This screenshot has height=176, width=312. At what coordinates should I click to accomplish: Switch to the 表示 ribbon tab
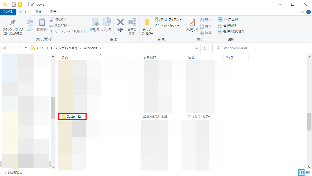click(x=53, y=12)
